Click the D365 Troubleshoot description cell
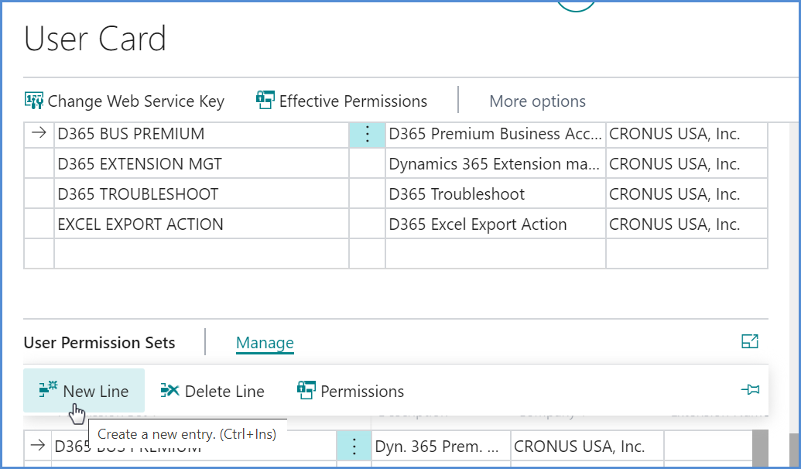This screenshot has width=801, height=469. tap(495, 194)
